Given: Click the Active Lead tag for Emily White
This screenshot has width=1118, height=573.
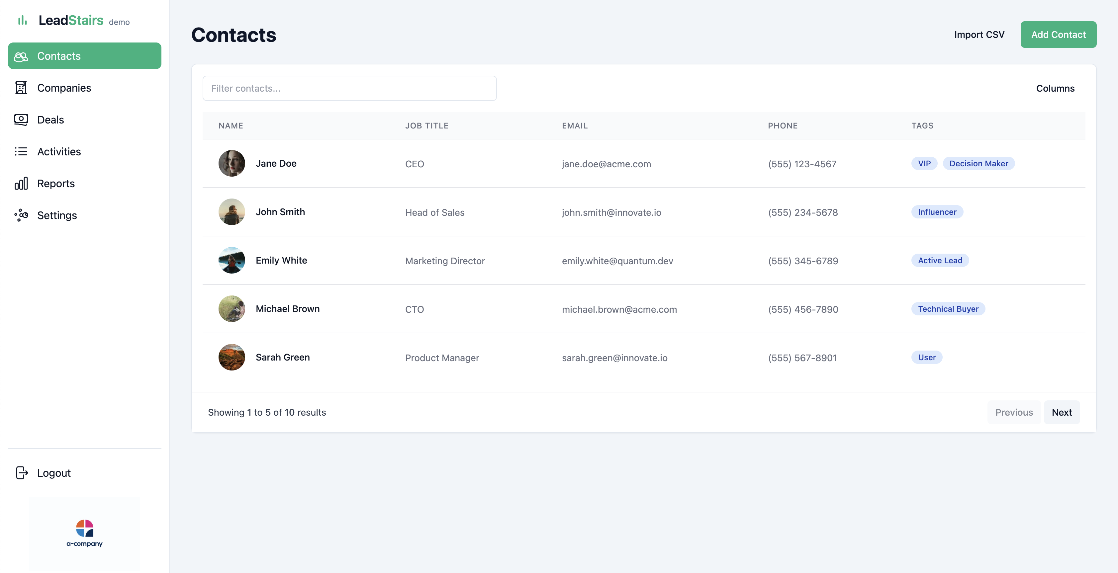Looking at the screenshot, I should coord(940,260).
